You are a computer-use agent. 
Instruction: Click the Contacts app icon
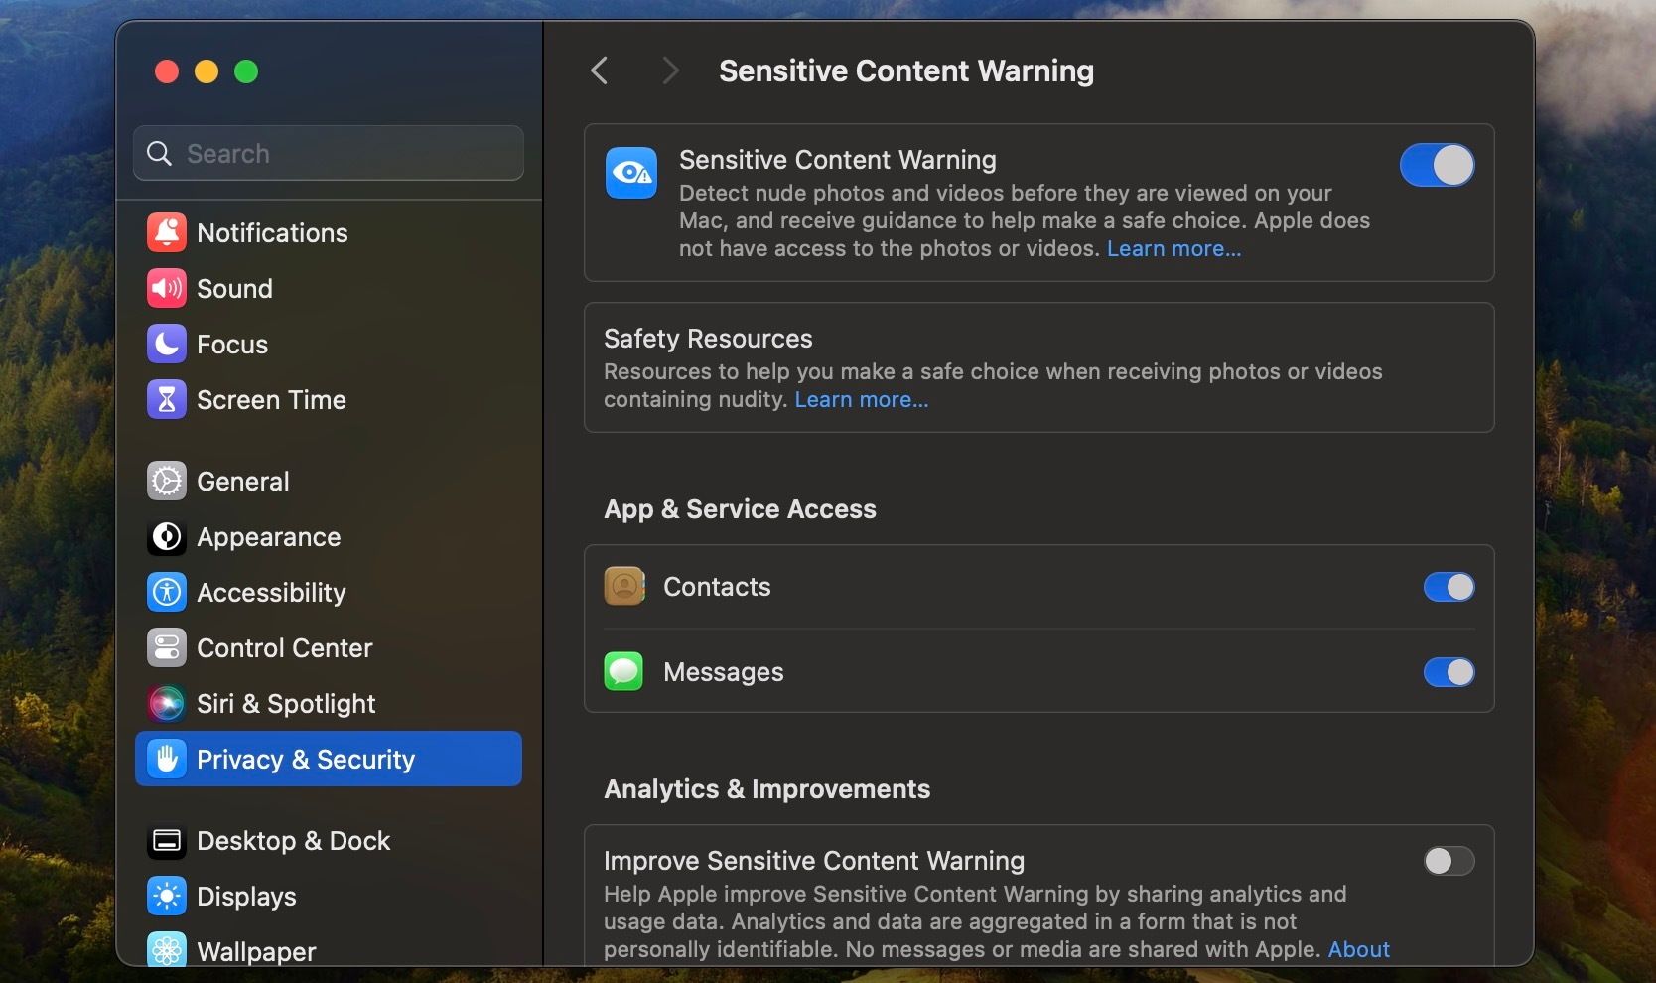(622, 586)
